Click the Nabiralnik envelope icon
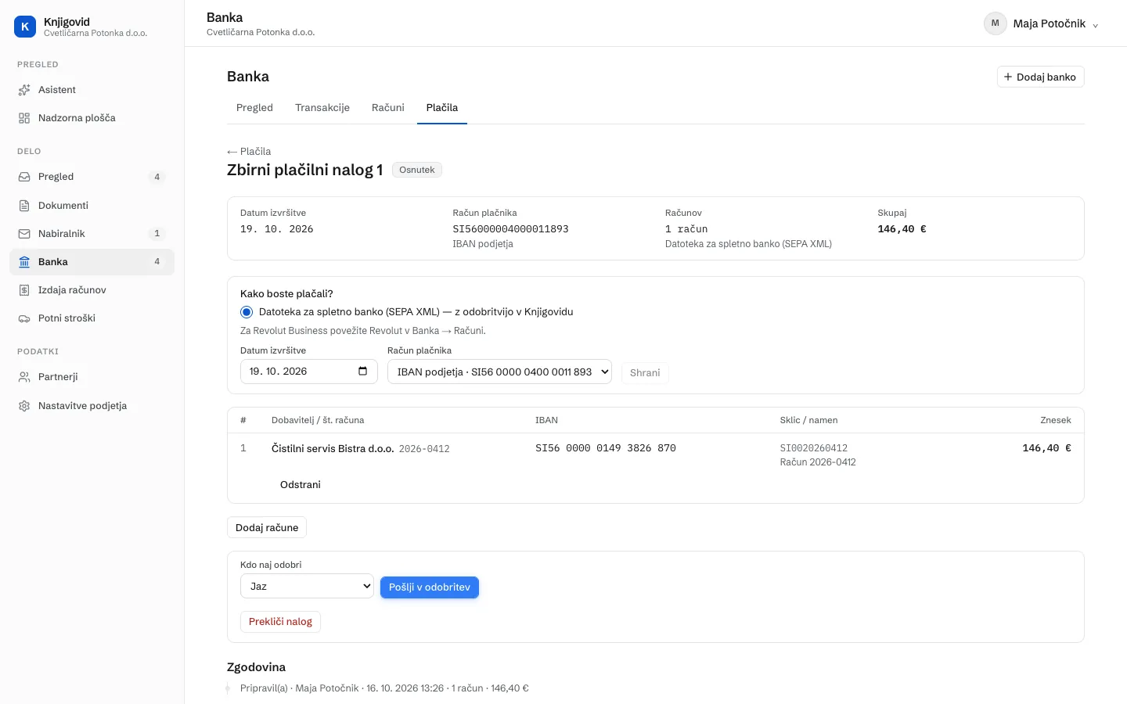 coord(24,234)
